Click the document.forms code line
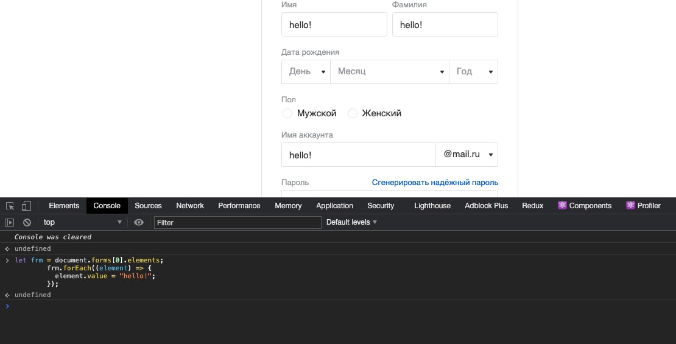The width and height of the screenshot is (676, 344). (90, 261)
